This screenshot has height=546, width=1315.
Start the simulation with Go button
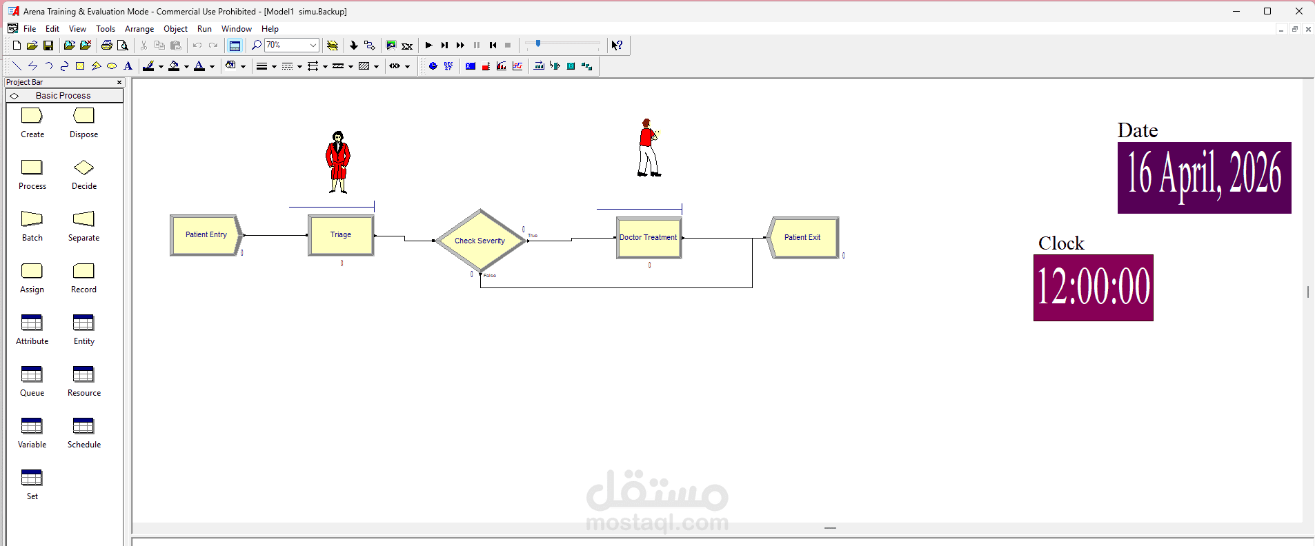(428, 45)
